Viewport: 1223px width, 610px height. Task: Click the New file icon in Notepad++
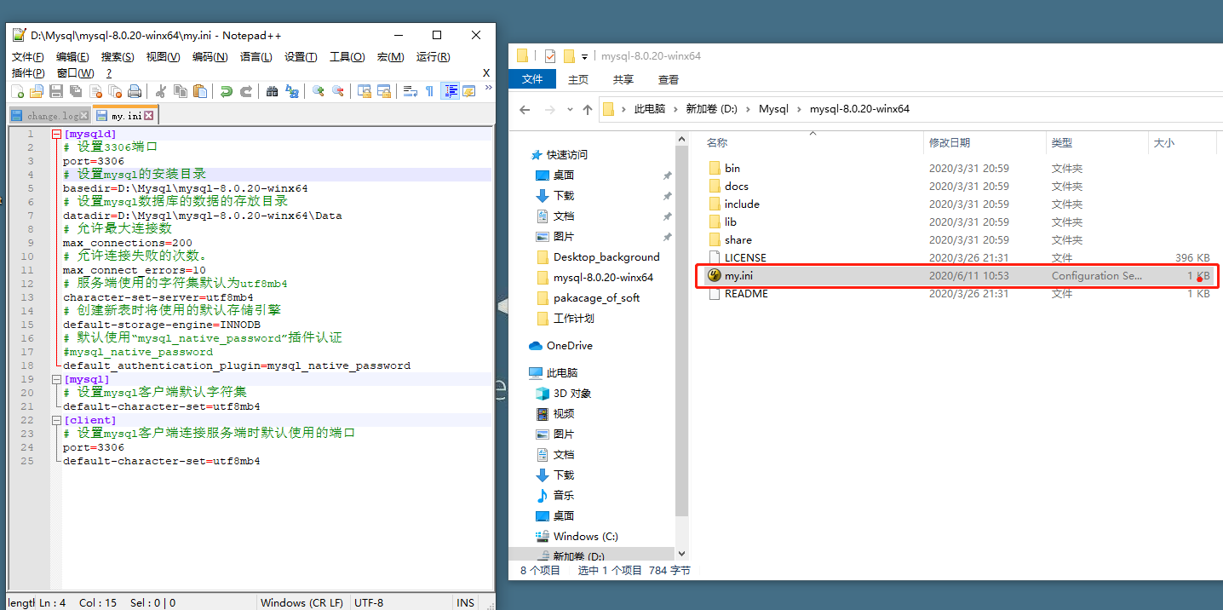(18, 91)
